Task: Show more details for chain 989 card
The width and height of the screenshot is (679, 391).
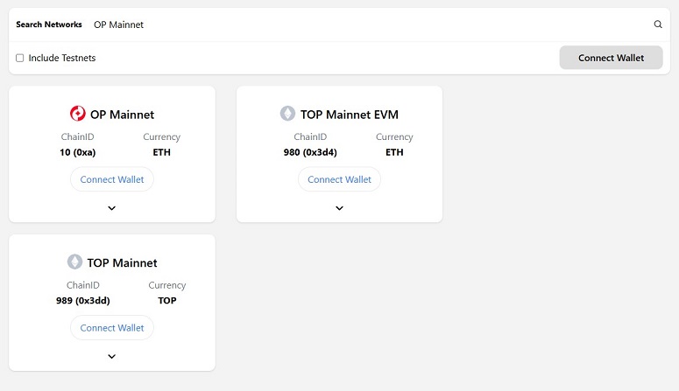Action: click(x=112, y=357)
